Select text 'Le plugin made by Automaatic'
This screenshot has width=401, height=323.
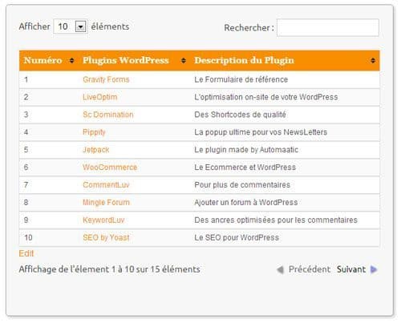246,150
